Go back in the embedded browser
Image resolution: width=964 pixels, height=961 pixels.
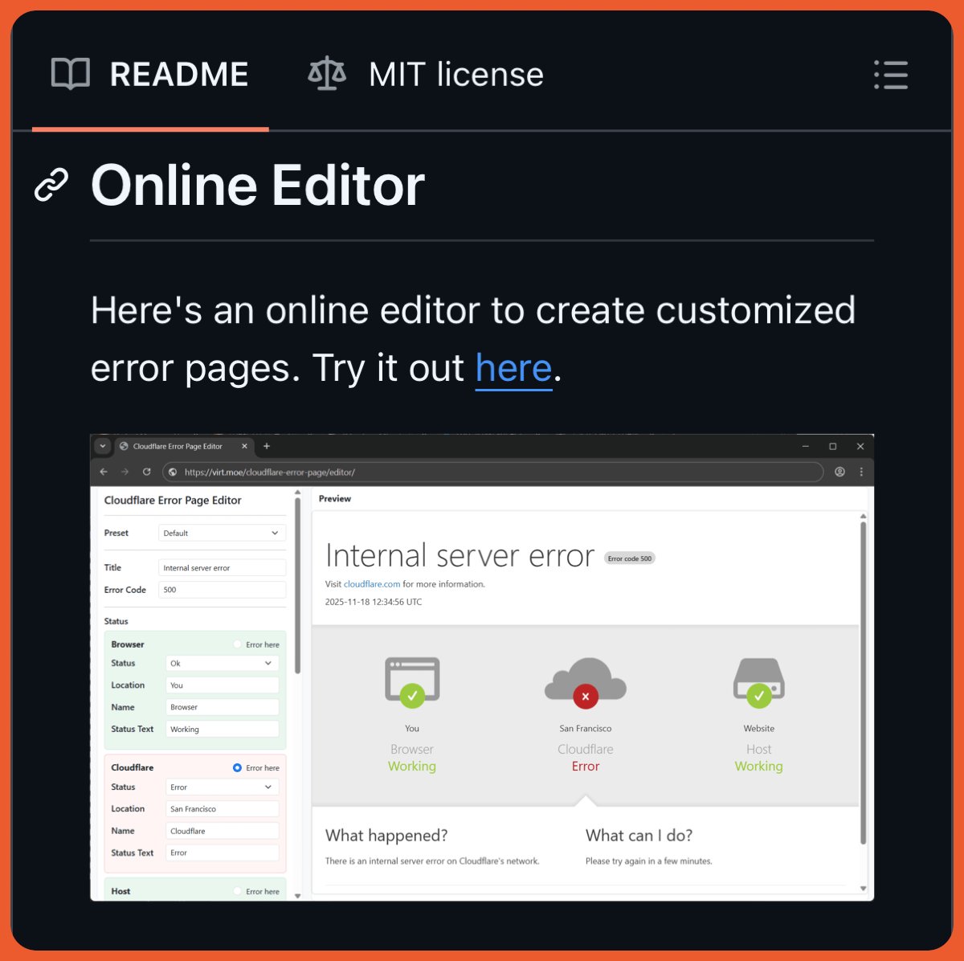(104, 472)
